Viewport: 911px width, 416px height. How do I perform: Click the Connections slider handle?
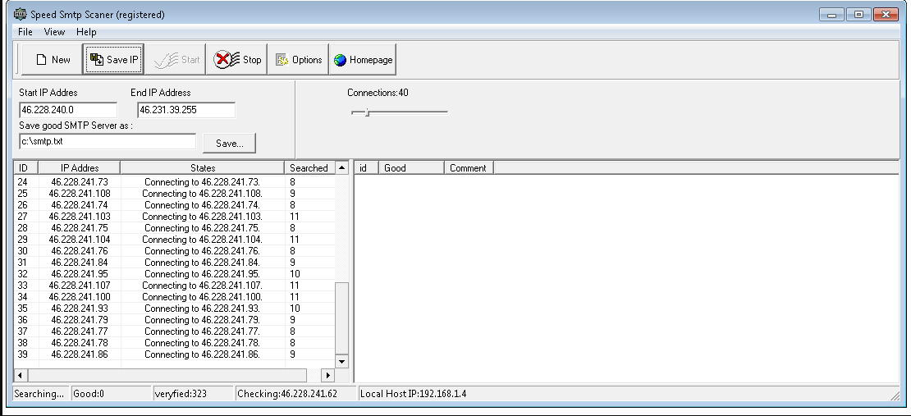click(367, 112)
